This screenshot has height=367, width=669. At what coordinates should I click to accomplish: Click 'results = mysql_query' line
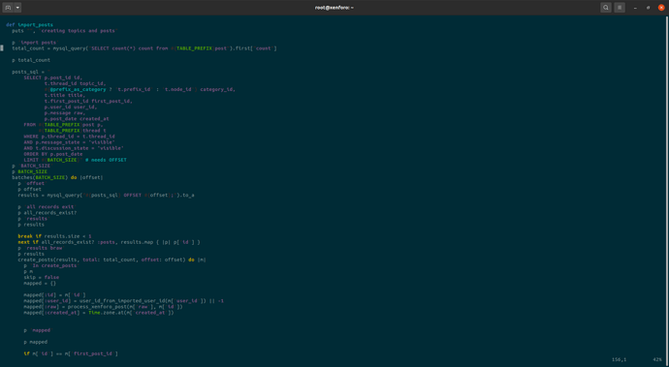(106, 196)
